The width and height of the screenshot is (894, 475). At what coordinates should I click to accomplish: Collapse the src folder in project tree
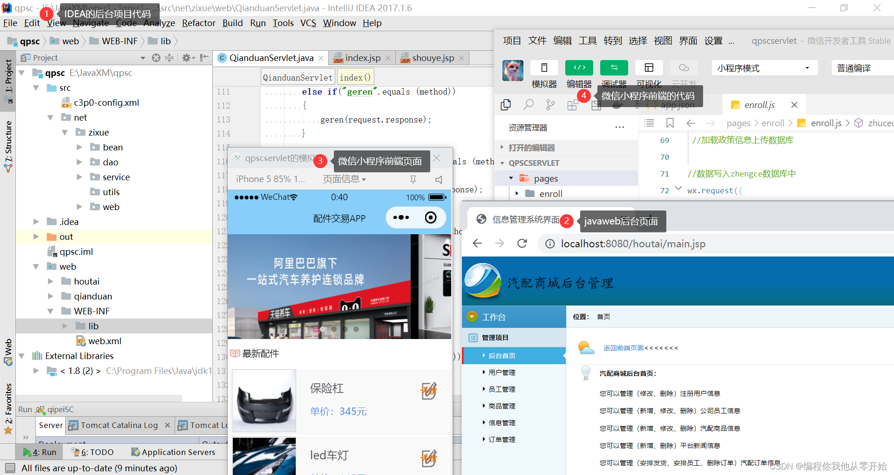click(36, 88)
